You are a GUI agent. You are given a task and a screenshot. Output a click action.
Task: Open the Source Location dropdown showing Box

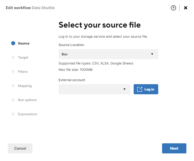[x=108, y=54]
